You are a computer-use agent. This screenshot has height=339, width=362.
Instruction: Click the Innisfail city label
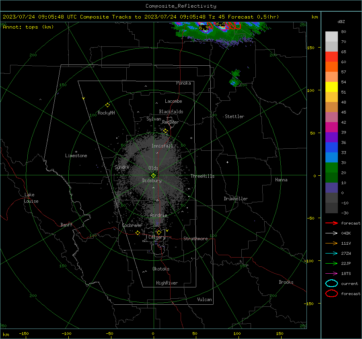point(162,146)
